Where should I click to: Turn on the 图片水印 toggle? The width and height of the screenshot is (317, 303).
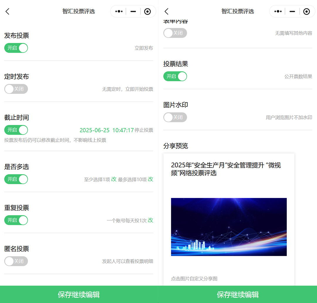pyautogui.click(x=175, y=117)
